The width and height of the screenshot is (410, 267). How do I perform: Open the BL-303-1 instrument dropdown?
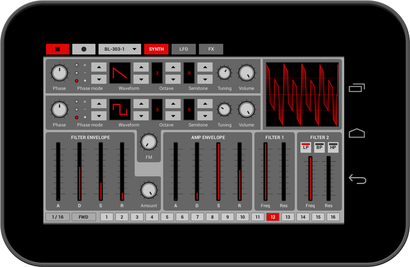pos(120,49)
